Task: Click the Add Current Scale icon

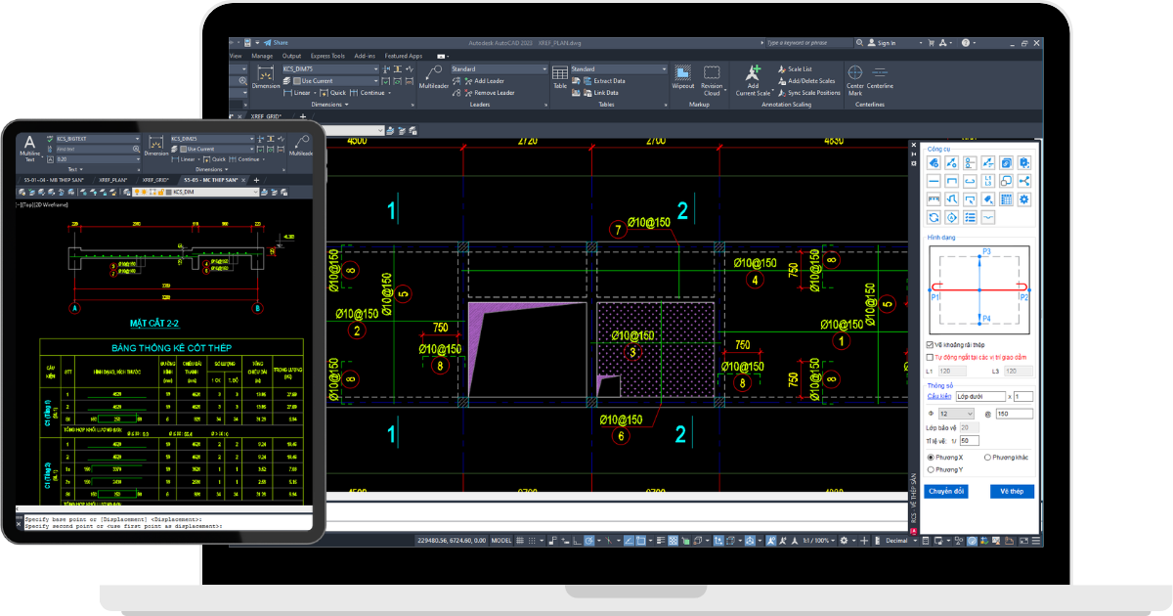Action: [x=753, y=76]
